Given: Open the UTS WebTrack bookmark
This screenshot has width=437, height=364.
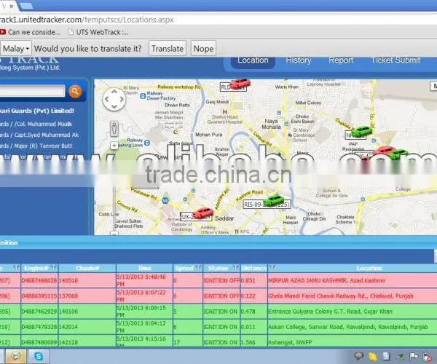Looking at the screenshot, I should pos(98,32).
